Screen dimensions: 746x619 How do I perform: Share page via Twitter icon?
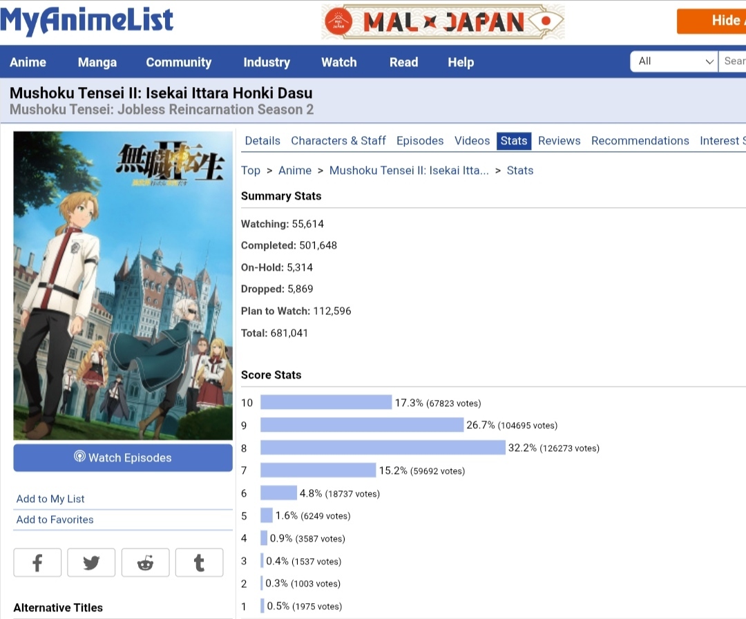pos(91,562)
